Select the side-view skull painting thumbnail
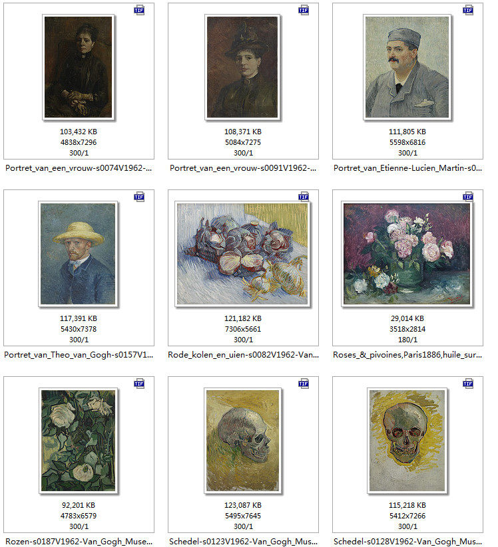The image size is (498, 547). pos(242,441)
